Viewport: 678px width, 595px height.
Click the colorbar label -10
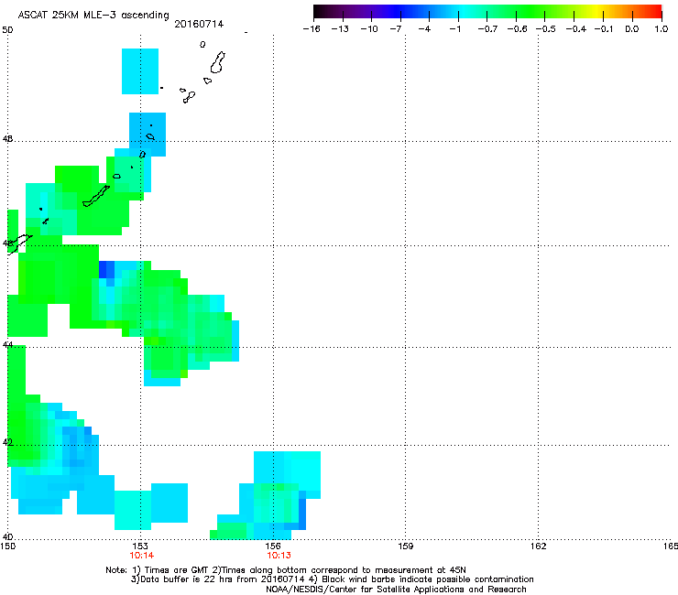click(x=369, y=29)
